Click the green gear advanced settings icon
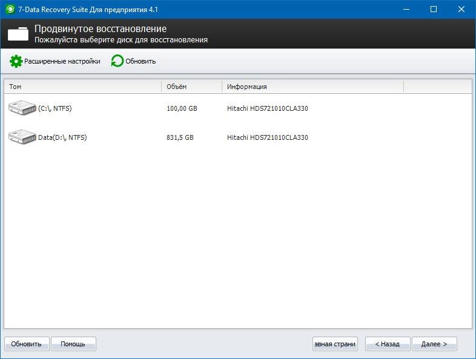The width and height of the screenshot is (476, 359). click(16, 61)
